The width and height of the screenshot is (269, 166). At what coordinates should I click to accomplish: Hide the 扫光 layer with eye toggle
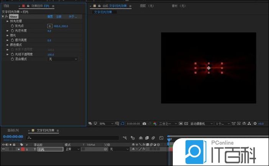point(3,149)
